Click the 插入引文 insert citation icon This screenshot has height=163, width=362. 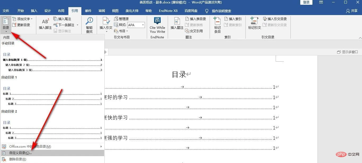coord(106,24)
